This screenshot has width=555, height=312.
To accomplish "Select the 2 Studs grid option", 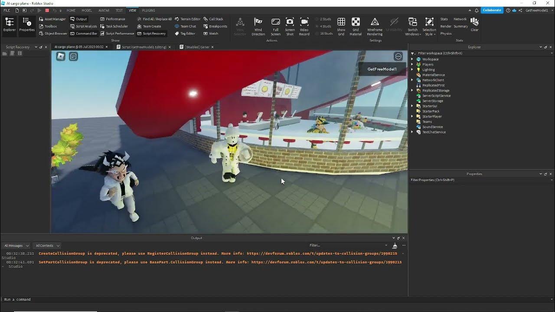I will coord(323,19).
